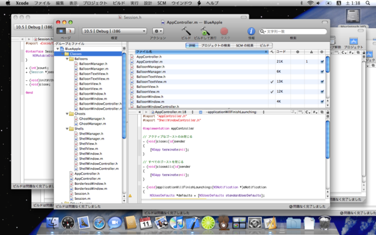Open the blue Info inspector icon
The image size is (376, 235).
pos(251,31)
